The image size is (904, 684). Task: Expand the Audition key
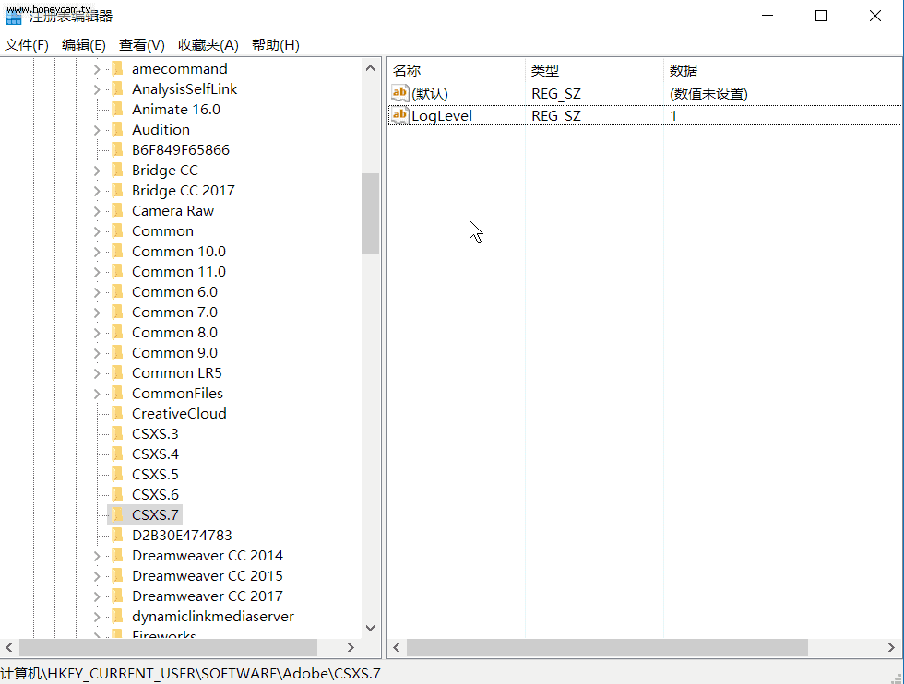pos(97,130)
